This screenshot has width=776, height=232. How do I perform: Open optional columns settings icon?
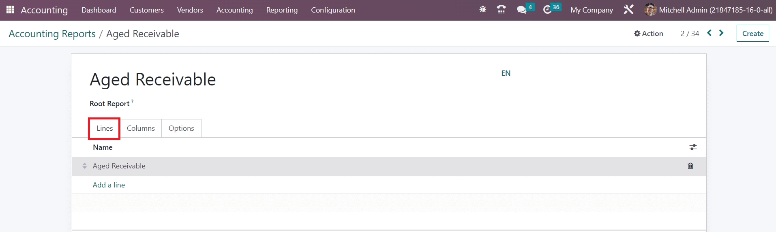(x=693, y=147)
